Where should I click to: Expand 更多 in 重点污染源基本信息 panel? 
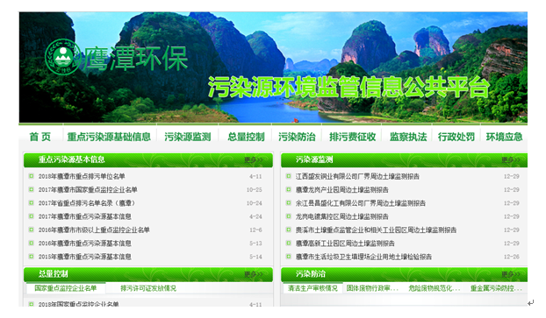pyautogui.click(x=253, y=159)
